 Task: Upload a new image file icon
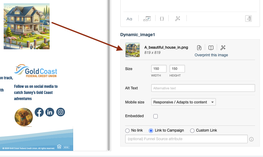(x=199, y=48)
